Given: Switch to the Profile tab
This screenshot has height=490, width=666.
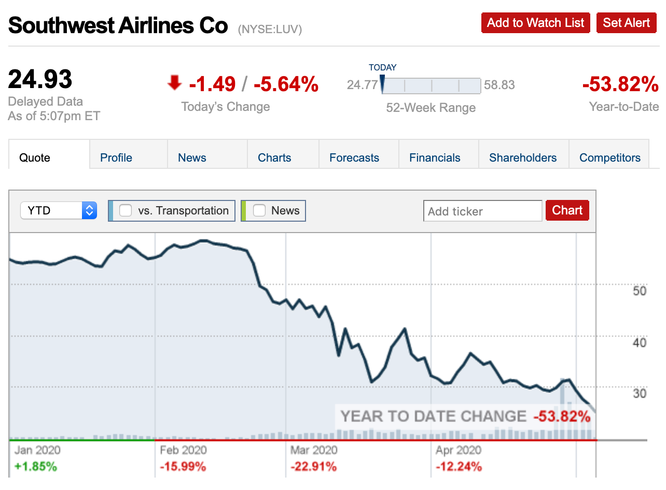Looking at the screenshot, I should coord(116,157).
